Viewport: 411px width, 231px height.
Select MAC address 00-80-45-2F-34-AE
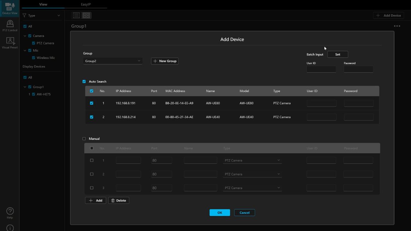(179, 117)
